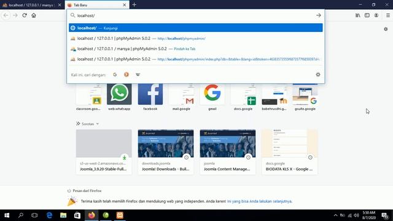This screenshot has height=221, width=393.
Task: Open new tab page settings gear
Action: 386,29
